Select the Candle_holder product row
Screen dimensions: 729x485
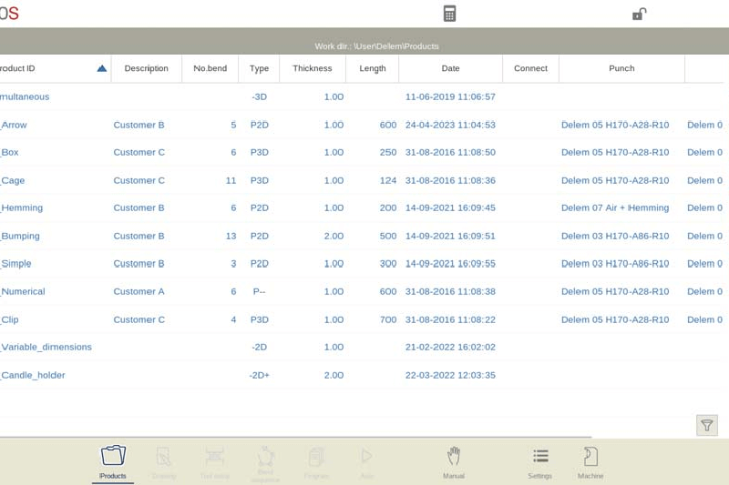point(34,375)
